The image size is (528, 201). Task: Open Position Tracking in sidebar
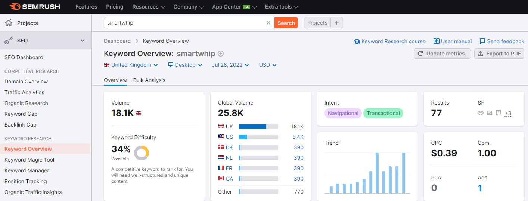point(26,181)
